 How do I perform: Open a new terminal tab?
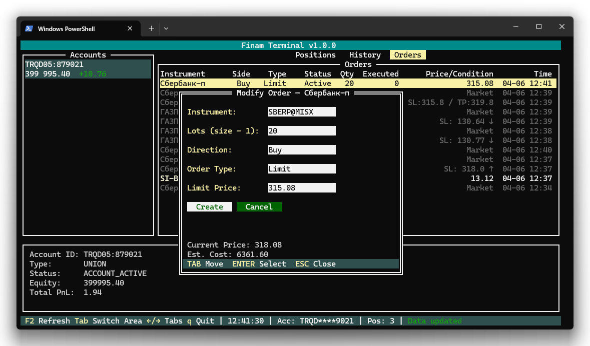151,28
